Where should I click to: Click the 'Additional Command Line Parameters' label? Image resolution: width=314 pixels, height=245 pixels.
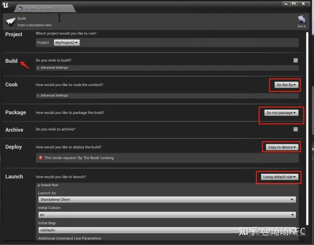click(70, 238)
